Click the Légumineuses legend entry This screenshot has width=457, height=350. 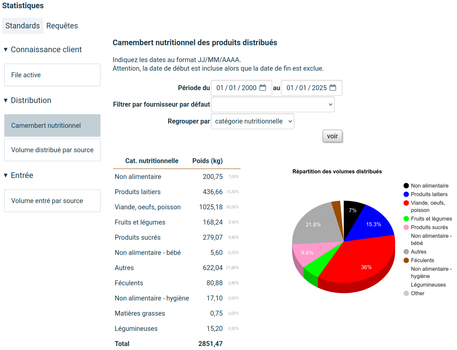click(x=428, y=285)
